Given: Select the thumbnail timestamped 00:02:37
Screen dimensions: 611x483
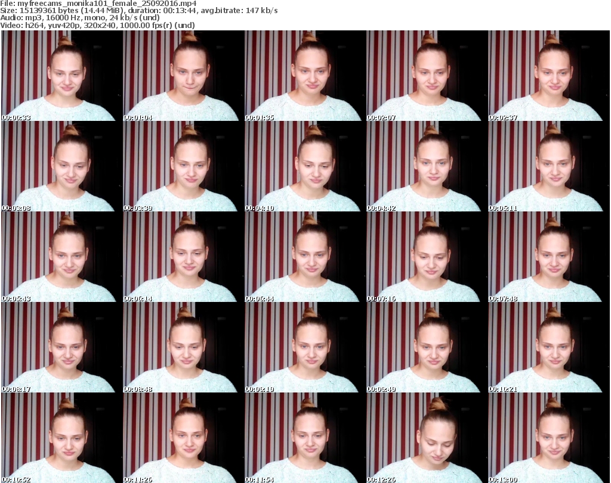Looking at the screenshot, I should coord(548,76).
